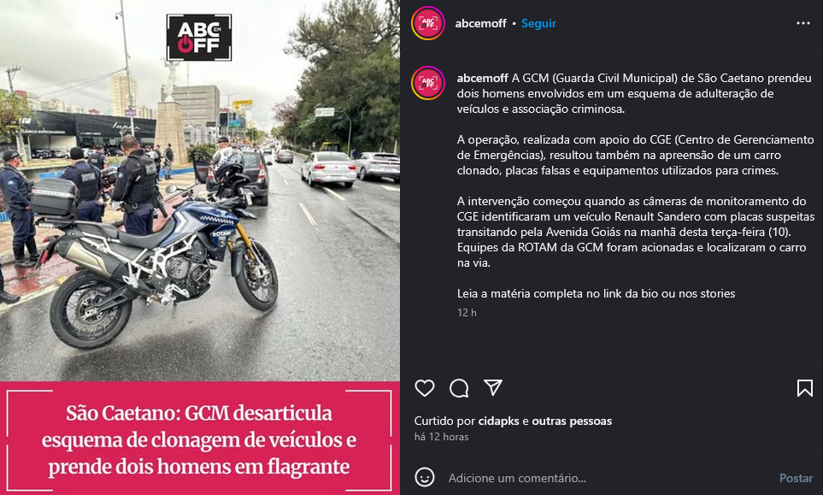Follow the account with Seguir
The height and width of the screenshot is (495, 823).
[538, 24]
